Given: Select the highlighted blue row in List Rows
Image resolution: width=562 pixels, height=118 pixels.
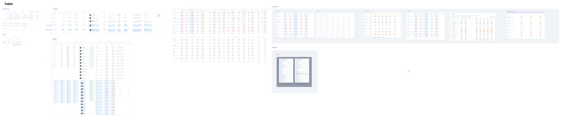Looking at the screenshot, I should (103, 30).
